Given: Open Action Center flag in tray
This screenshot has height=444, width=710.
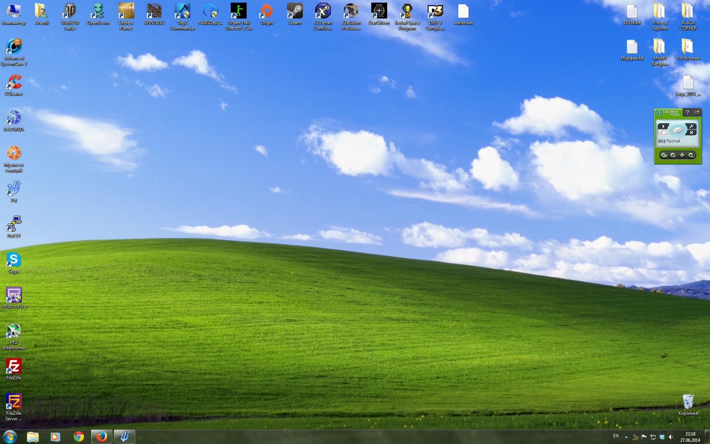Looking at the screenshot, I should coord(644,437).
